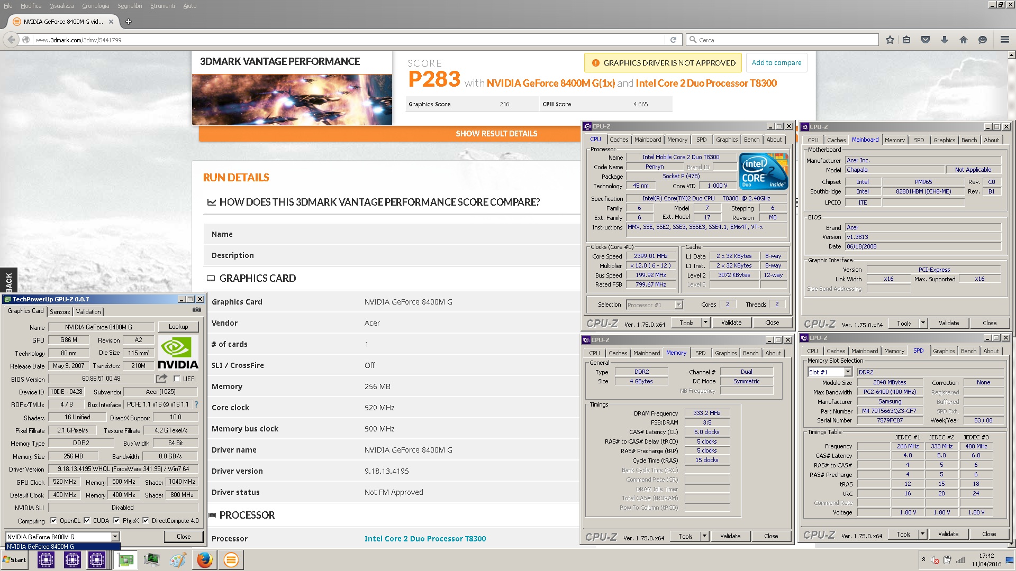Image resolution: width=1016 pixels, height=571 pixels.
Task: Open a new tab with the plus icon
Action: [128, 22]
